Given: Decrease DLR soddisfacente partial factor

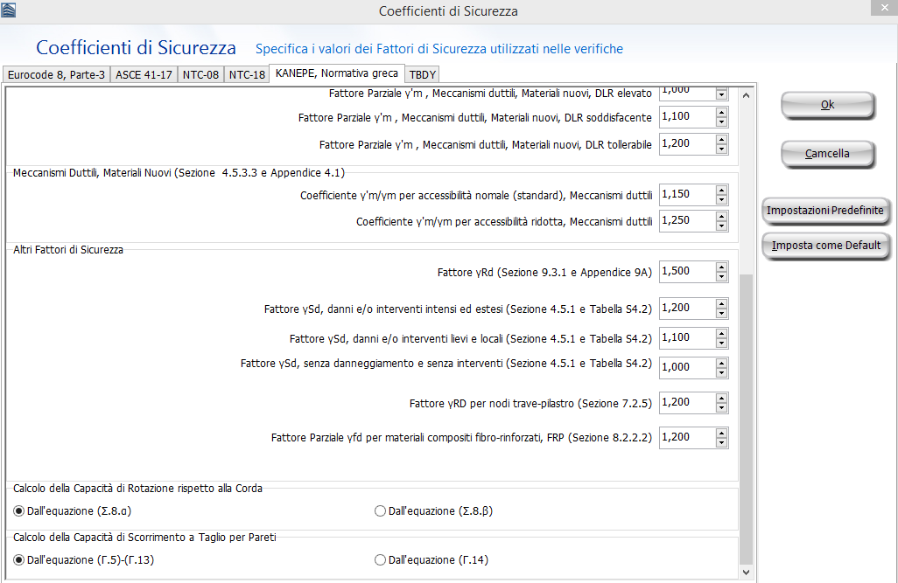Looking at the screenshot, I should 721,121.
